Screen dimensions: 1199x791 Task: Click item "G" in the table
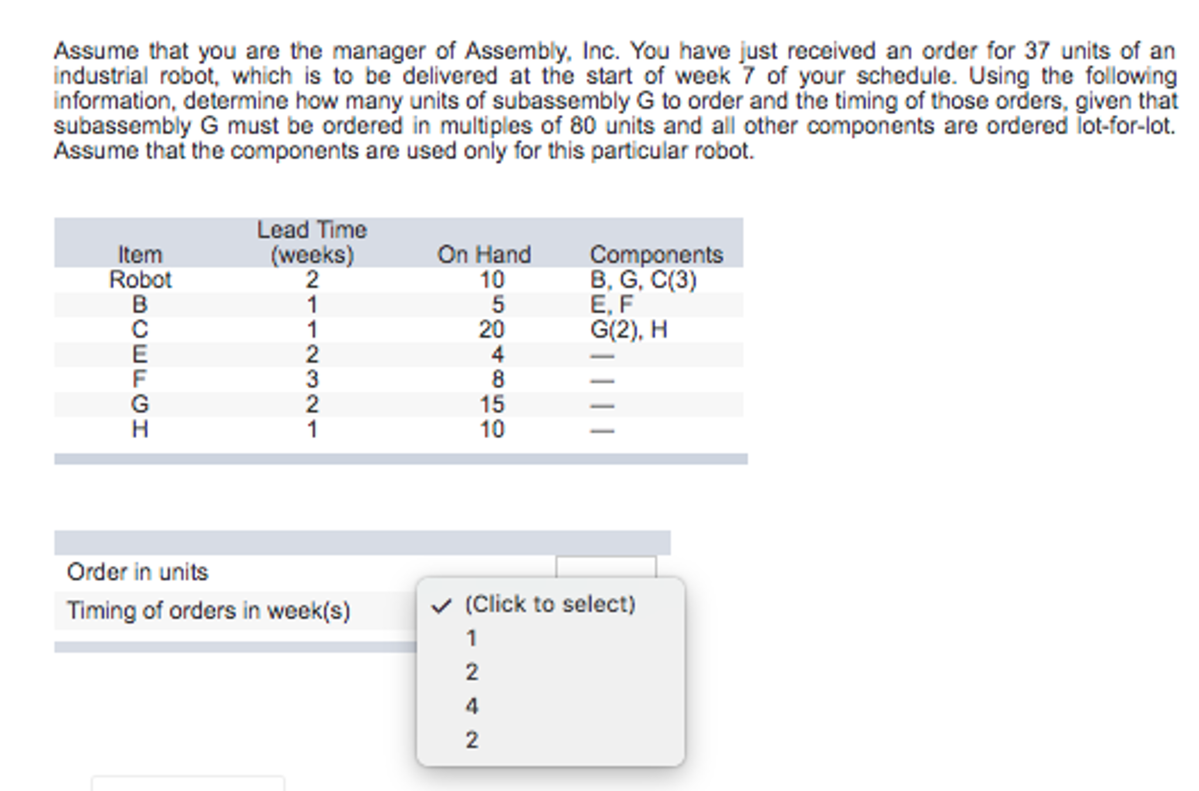(140, 404)
